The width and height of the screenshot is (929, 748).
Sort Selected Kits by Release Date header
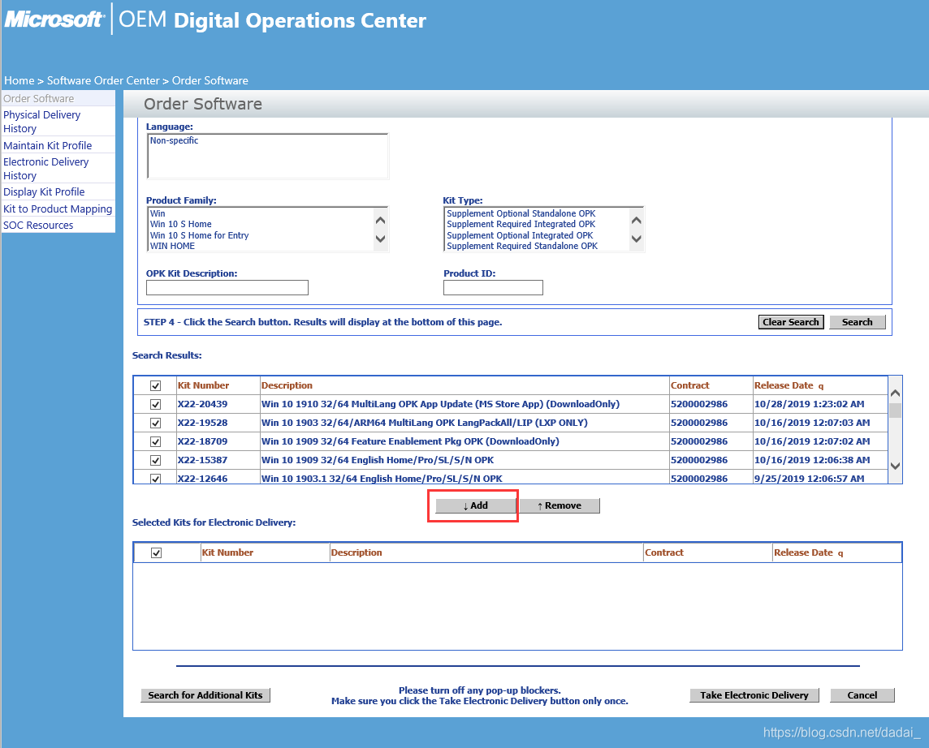click(803, 552)
